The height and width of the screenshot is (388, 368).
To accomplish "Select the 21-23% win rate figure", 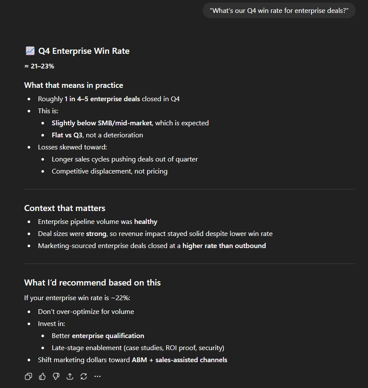I will [x=39, y=66].
